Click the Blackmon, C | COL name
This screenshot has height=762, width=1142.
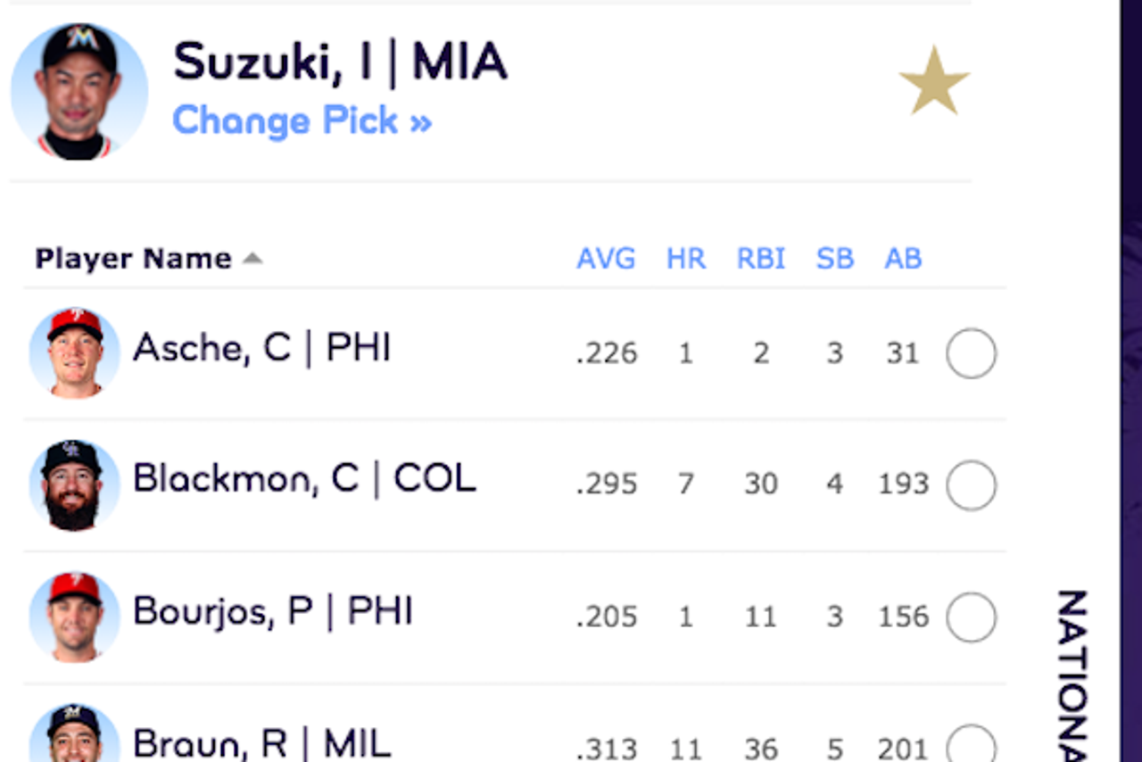(304, 479)
